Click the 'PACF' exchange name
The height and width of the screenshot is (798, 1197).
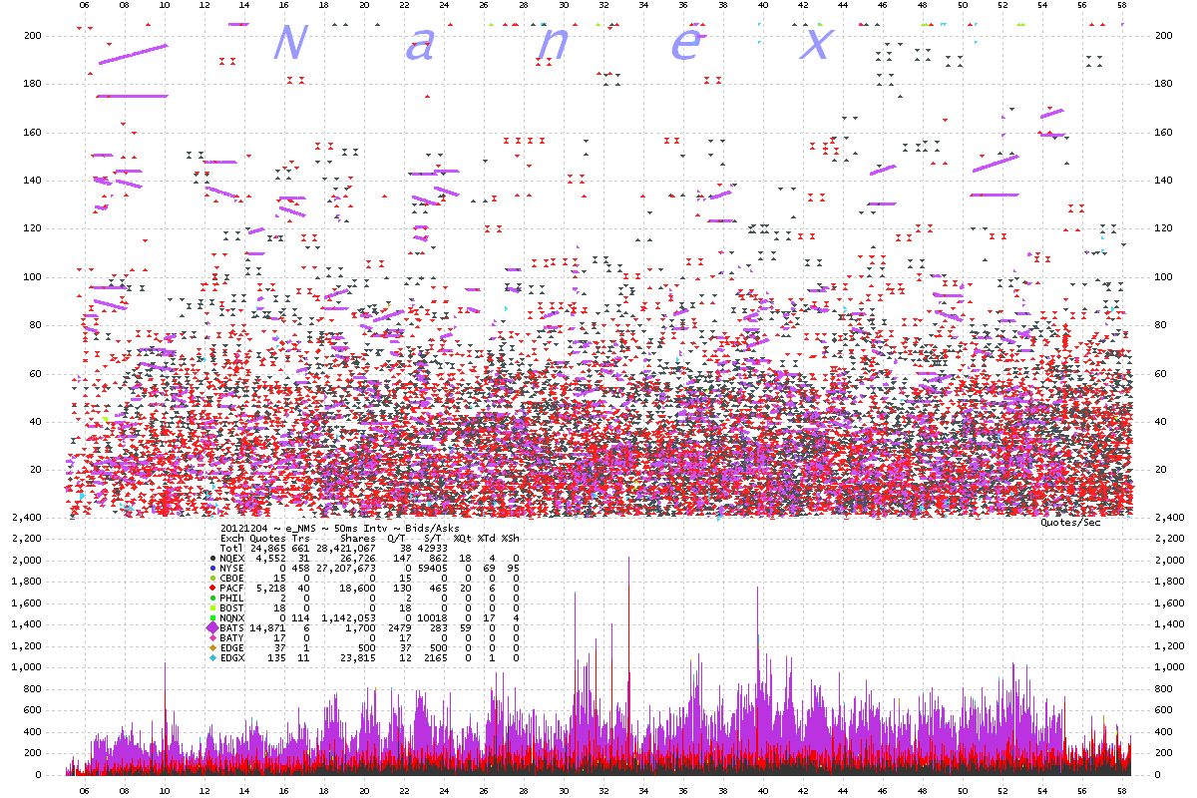(x=231, y=589)
